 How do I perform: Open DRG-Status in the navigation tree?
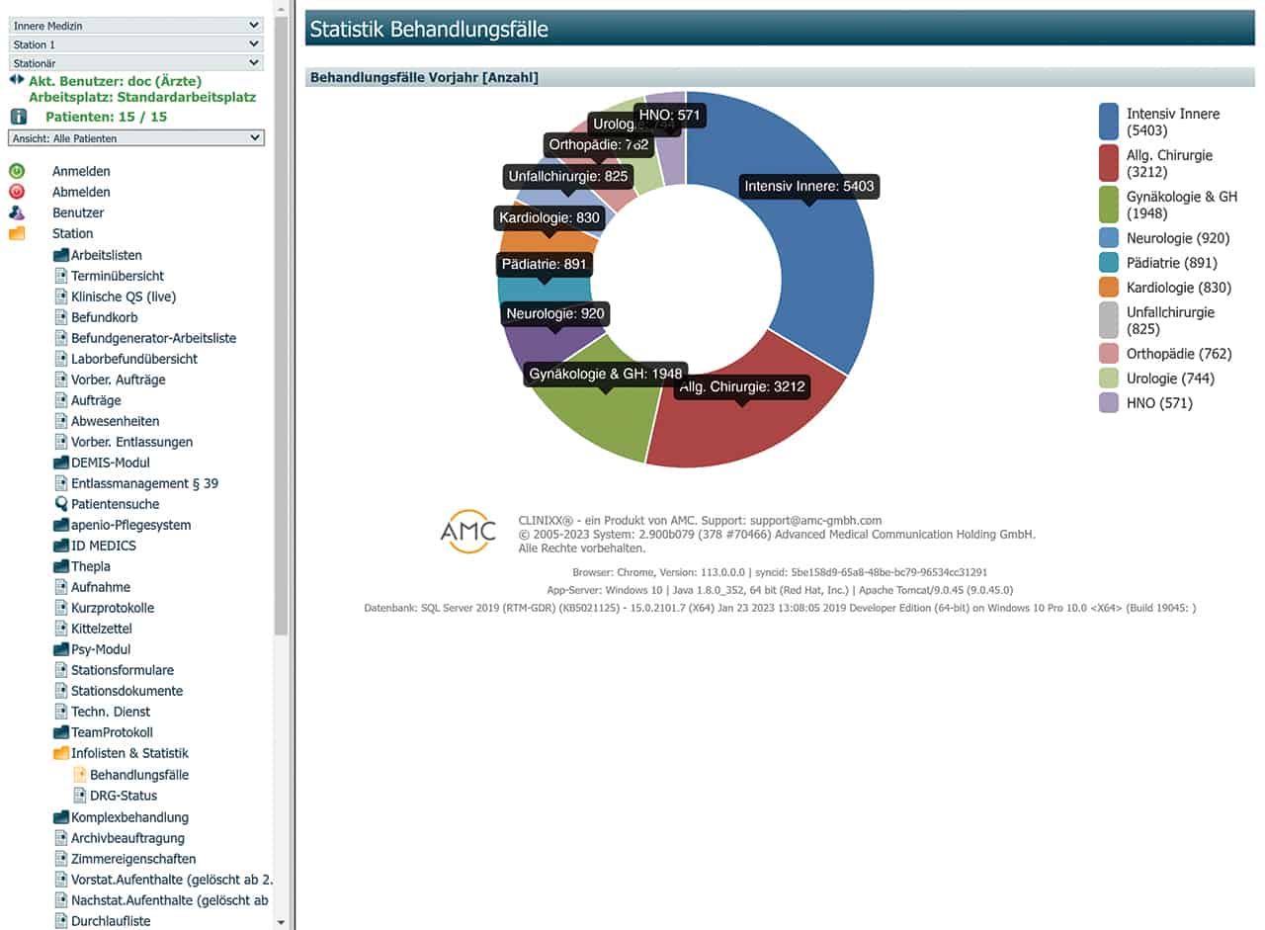(123, 796)
